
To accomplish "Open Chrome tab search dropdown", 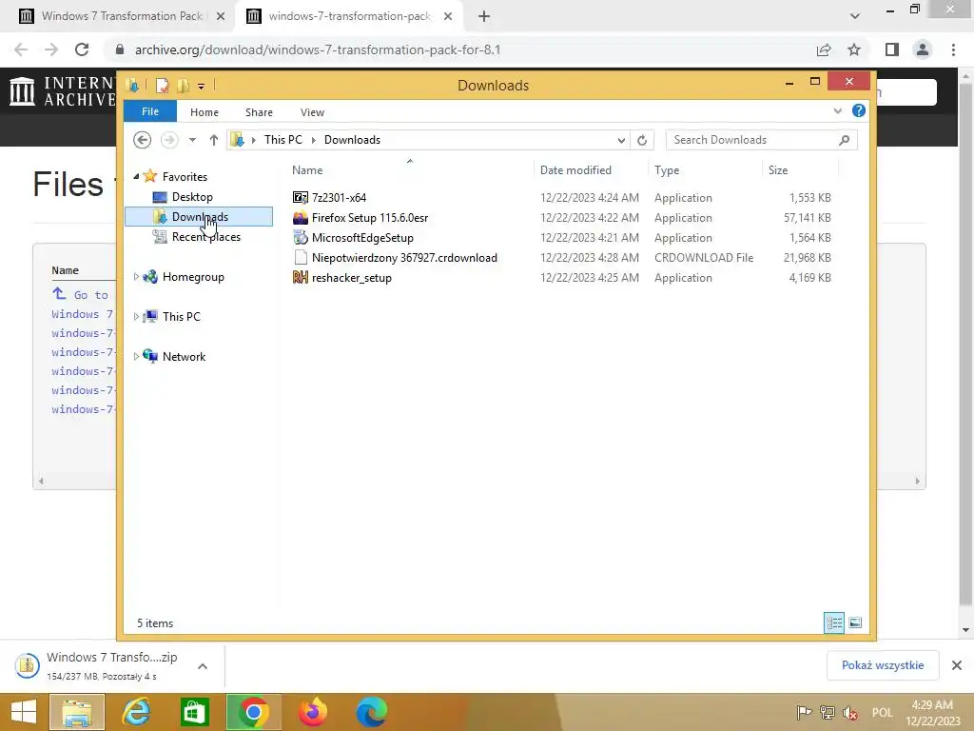I will [855, 17].
